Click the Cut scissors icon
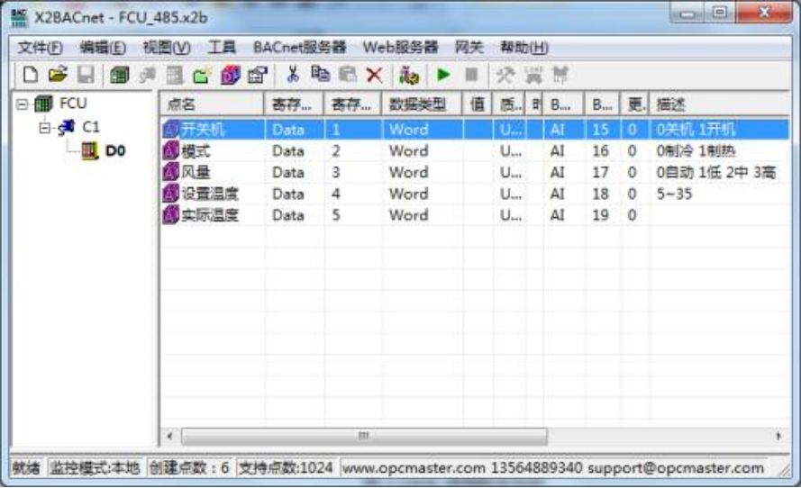Viewport: 801px width, 488px height. point(293,75)
